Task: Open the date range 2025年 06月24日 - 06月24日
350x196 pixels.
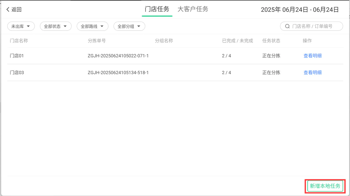Action: coord(300,10)
